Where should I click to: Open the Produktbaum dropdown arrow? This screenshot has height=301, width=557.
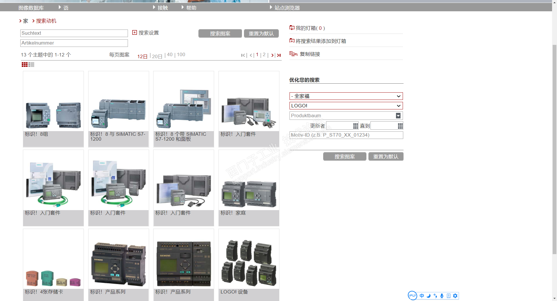pyautogui.click(x=398, y=116)
